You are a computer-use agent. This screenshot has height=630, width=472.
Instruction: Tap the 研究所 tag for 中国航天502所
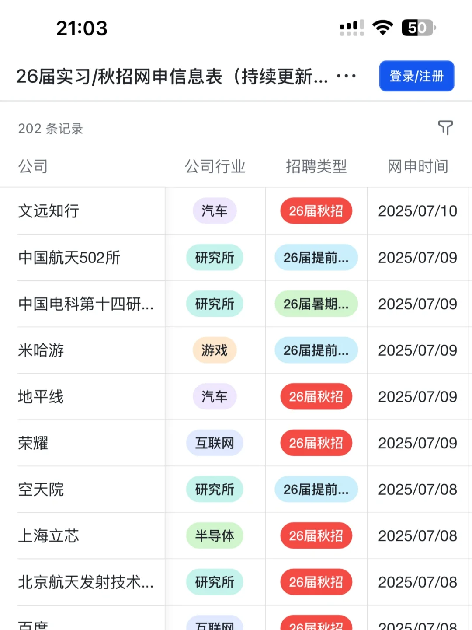[x=215, y=257]
